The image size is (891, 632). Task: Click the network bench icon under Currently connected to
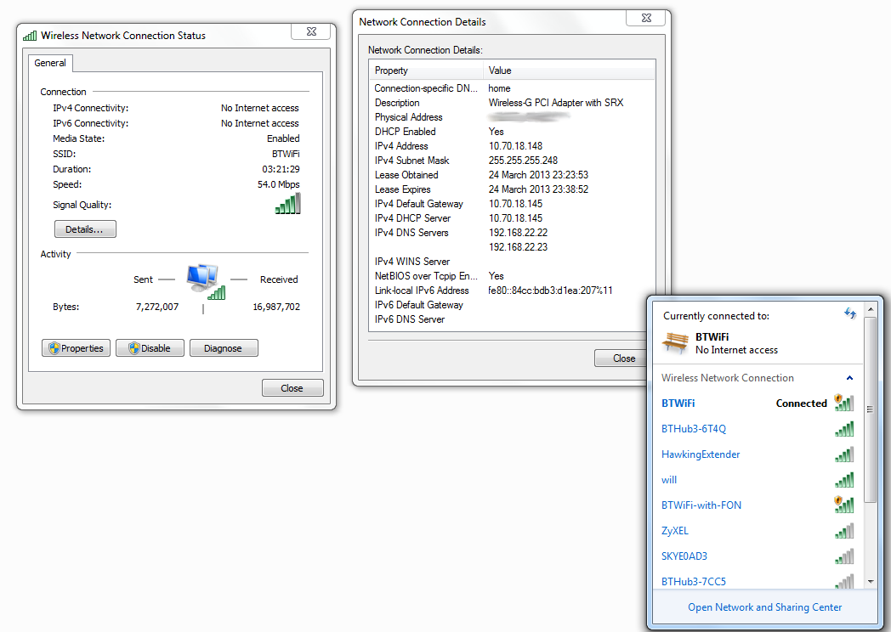click(674, 342)
